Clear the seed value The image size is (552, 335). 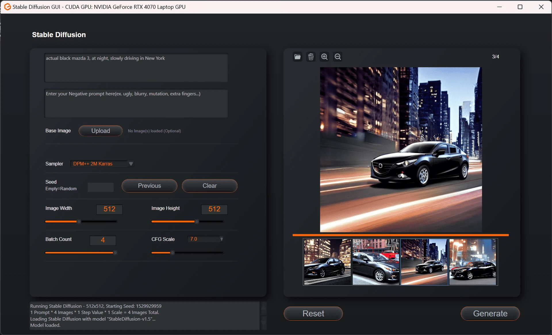click(x=210, y=186)
